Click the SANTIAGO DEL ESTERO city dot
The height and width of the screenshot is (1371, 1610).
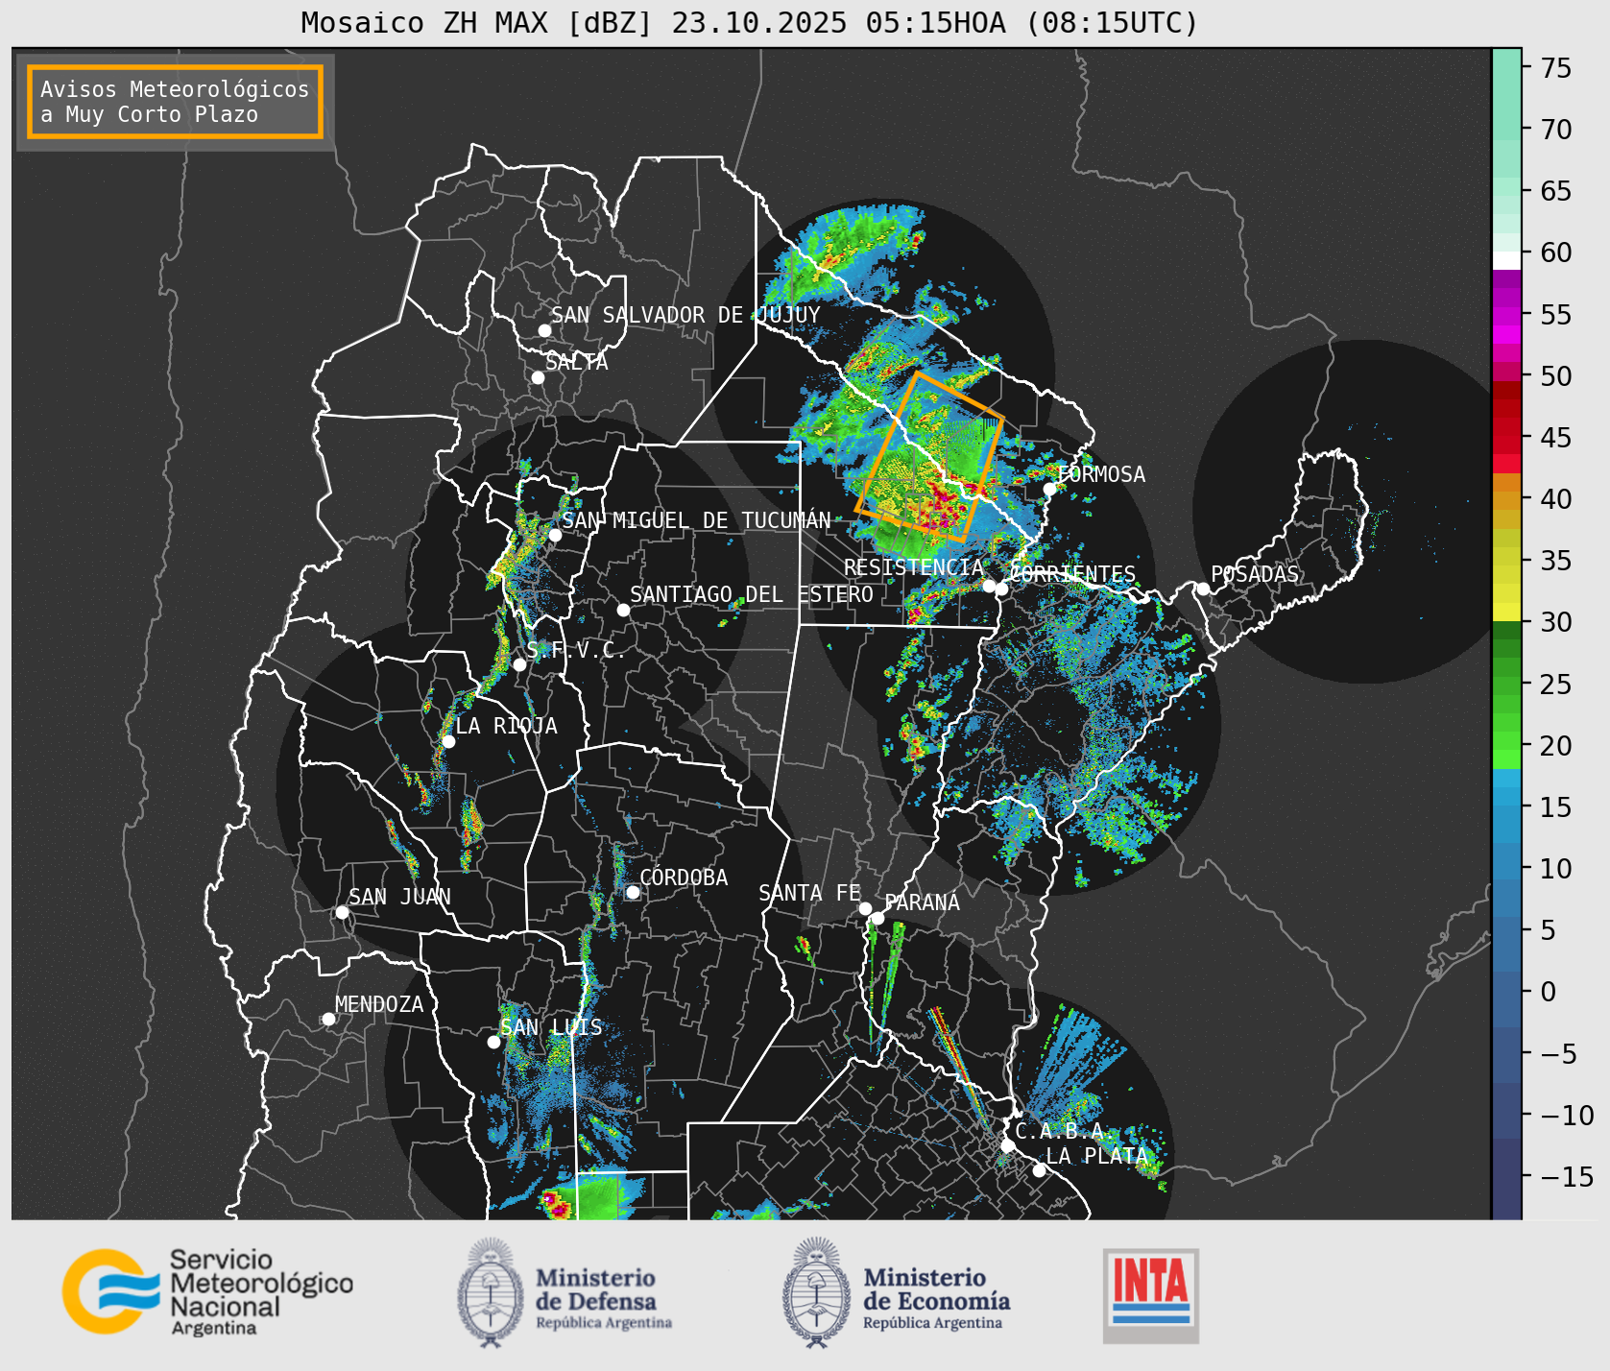[623, 610]
